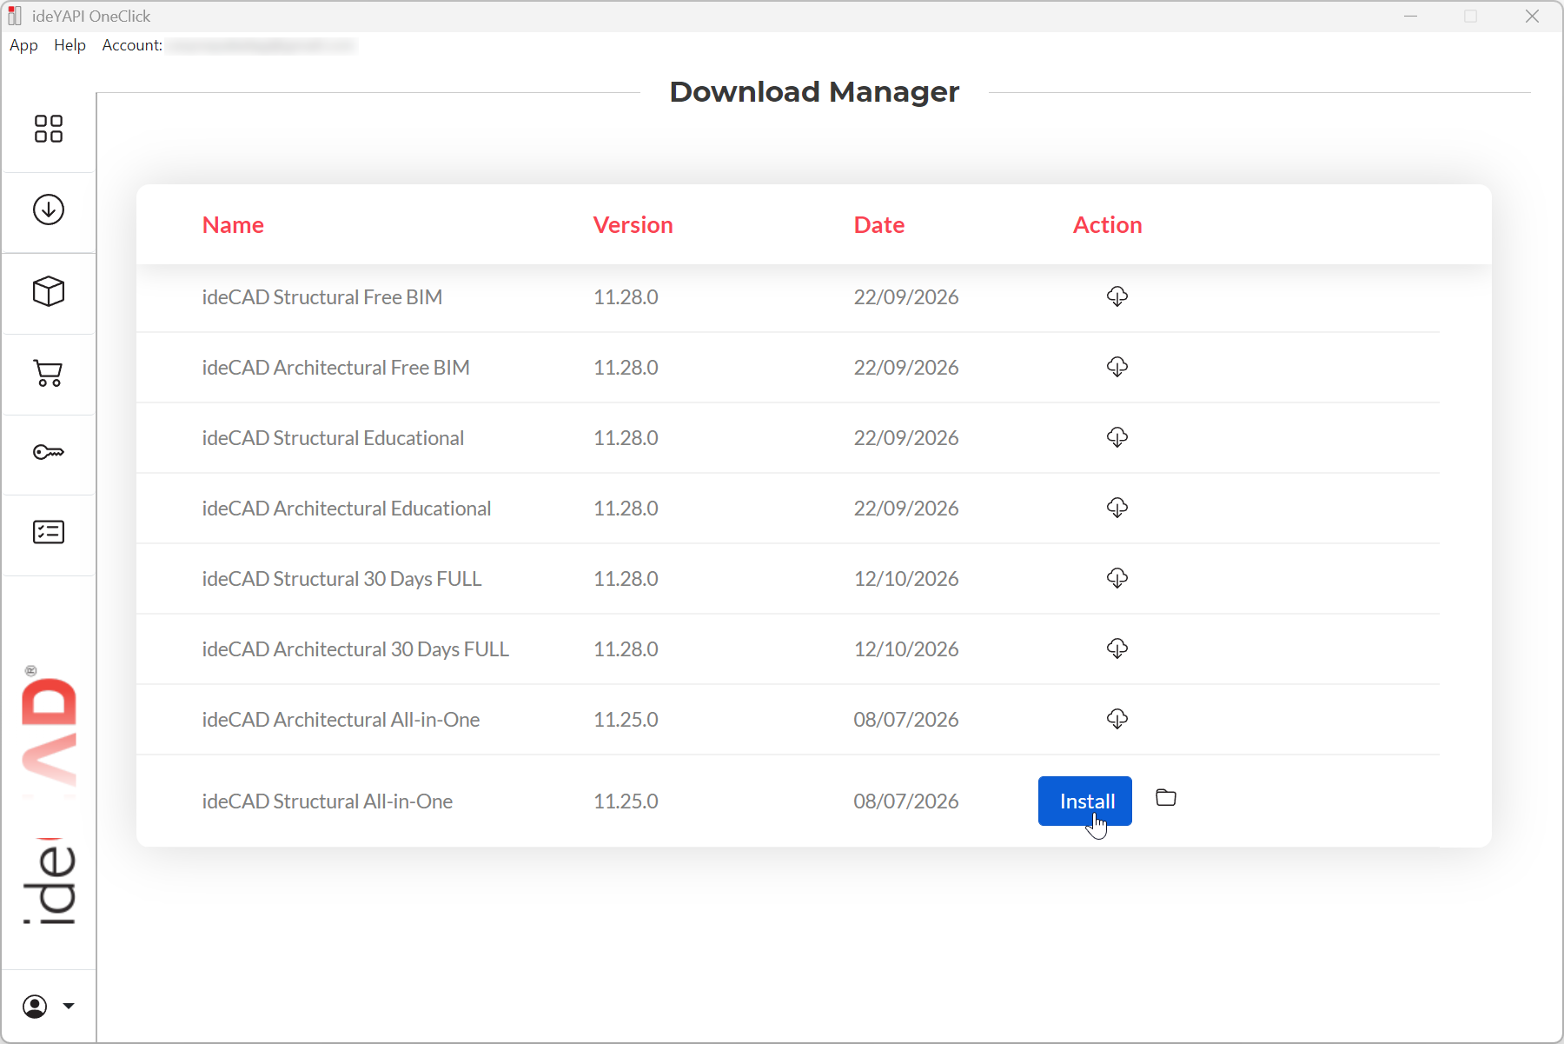Select the ideCAD Structural 30 Days FULL name
The height and width of the screenshot is (1044, 1564).
[342, 579]
